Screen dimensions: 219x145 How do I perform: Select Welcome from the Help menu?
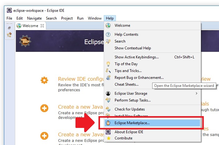click(153, 25)
